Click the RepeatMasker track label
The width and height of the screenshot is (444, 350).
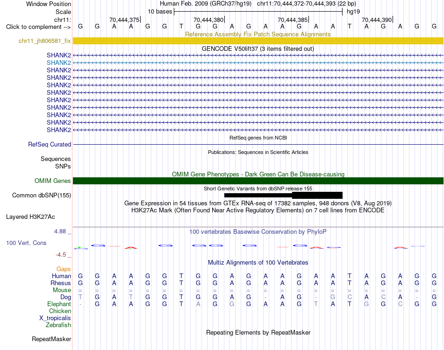click(51, 339)
